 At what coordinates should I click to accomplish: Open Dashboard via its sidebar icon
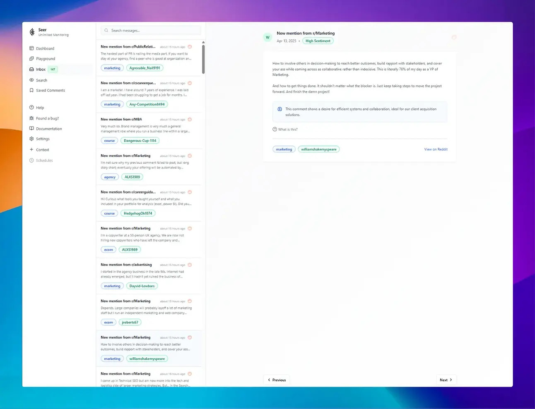31,48
